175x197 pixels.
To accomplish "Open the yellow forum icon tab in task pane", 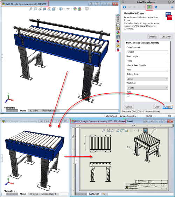I will coord(118,46).
